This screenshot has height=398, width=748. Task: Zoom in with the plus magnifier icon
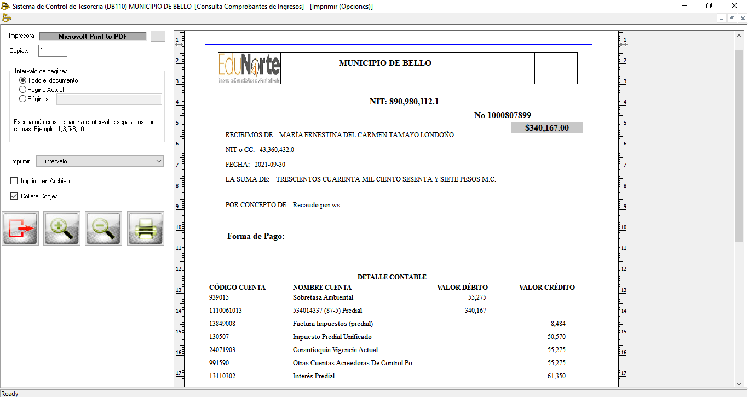coord(62,229)
